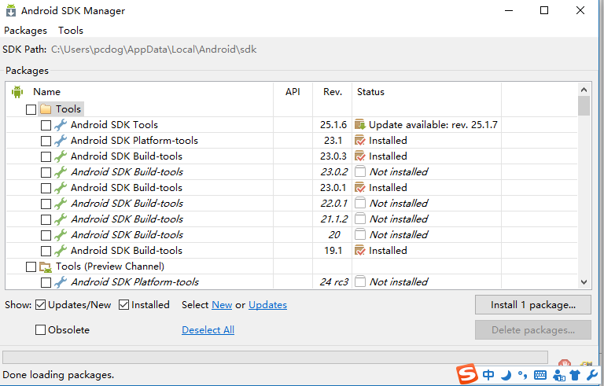Image resolution: width=604 pixels, height=386 pixels.
Task: Tick the checkbox for Build-tools 20
Action: (x=46, y=235)
